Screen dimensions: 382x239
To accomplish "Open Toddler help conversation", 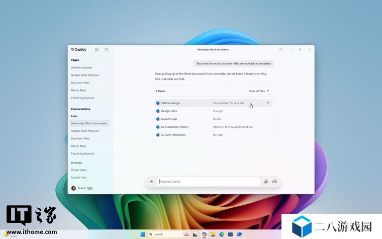I will 79,178.
